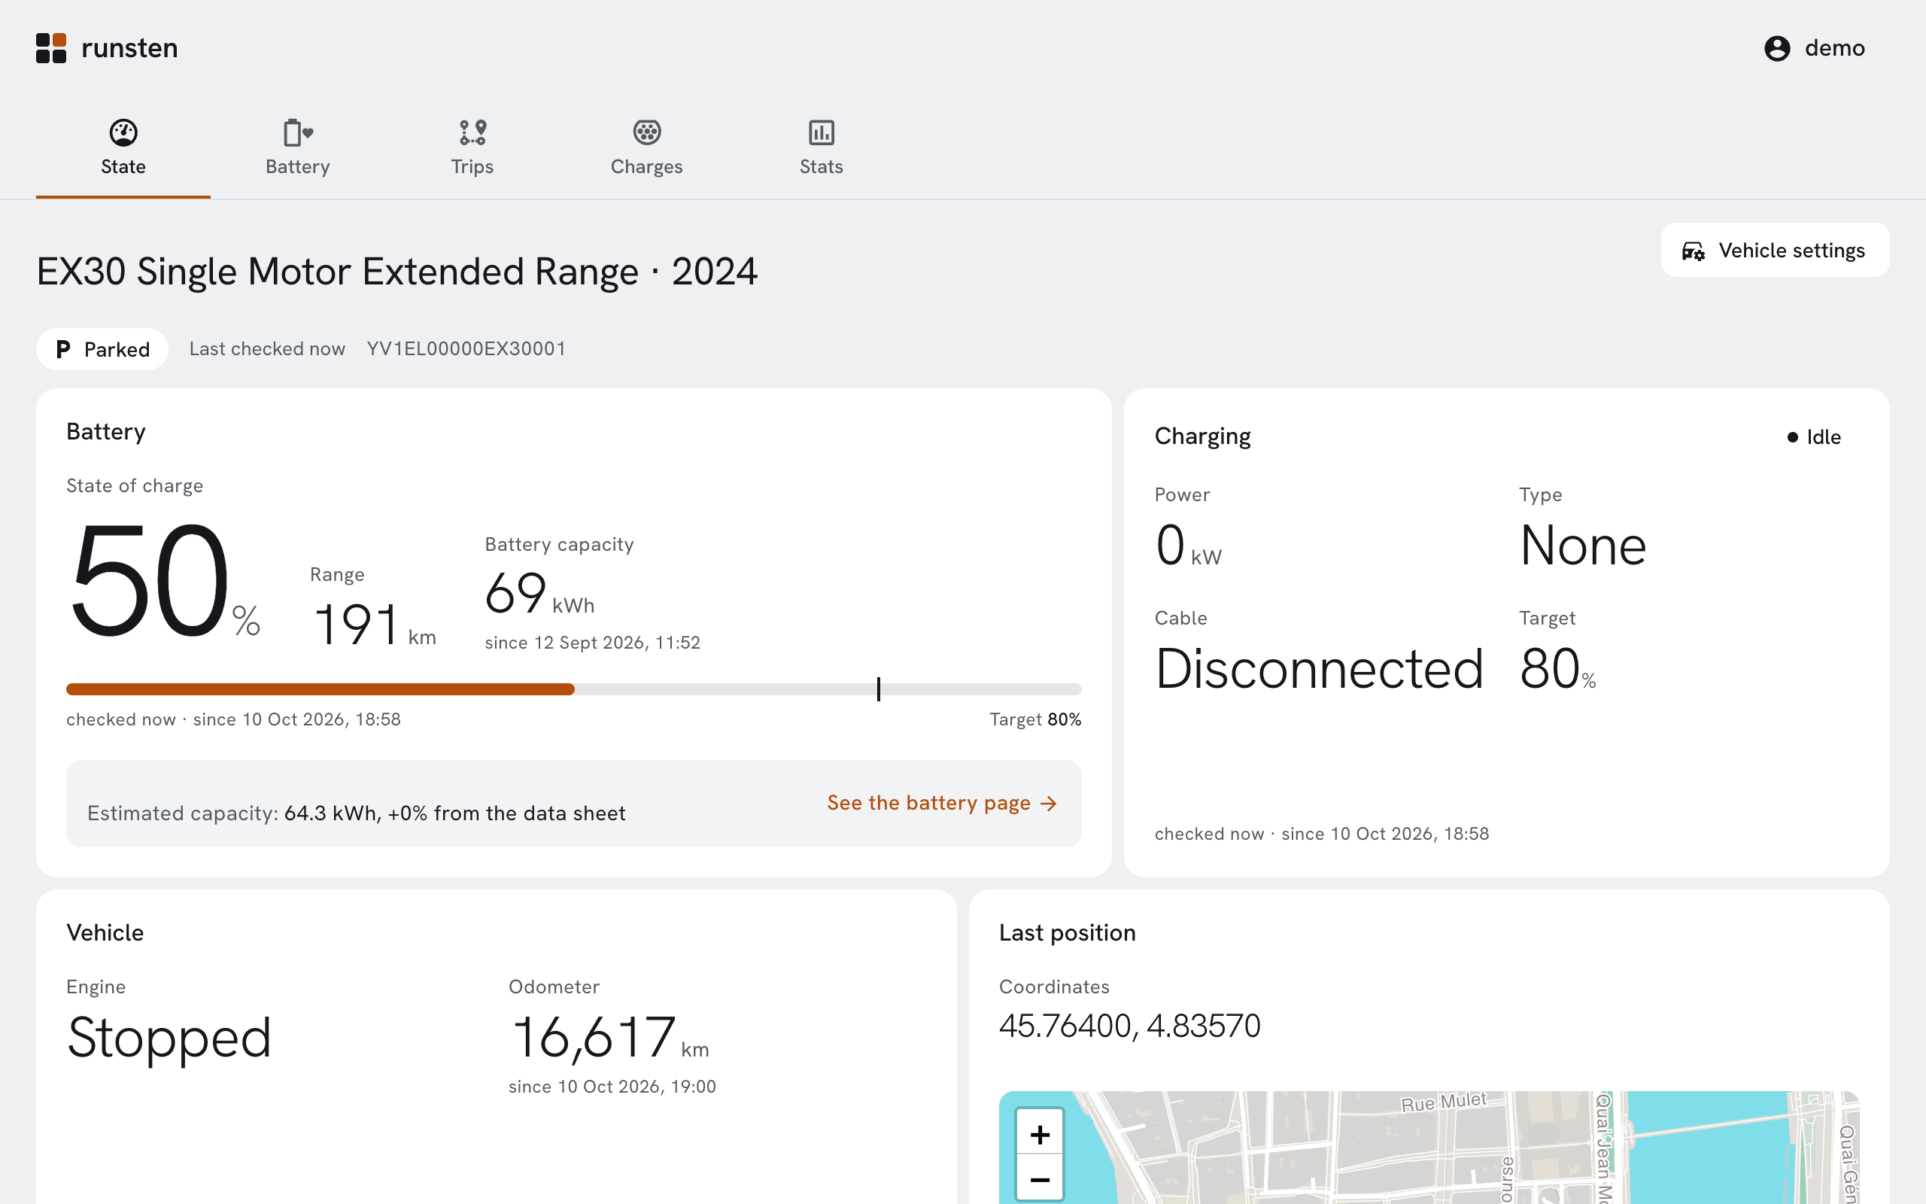Click the car gear icon in Vehicle settings
Viewport: 1926px width, 1204px height.
pyautogui.click(x=1694, y=251)
